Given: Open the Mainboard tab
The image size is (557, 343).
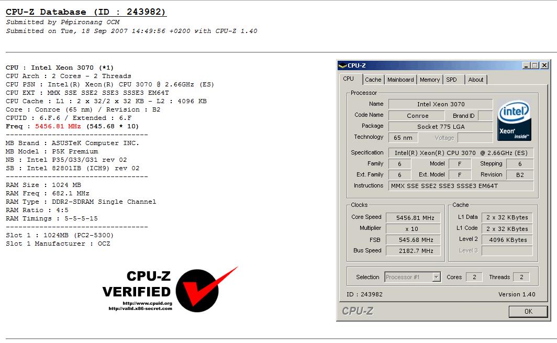Looking at the screenshot, I should pos(400,80).
